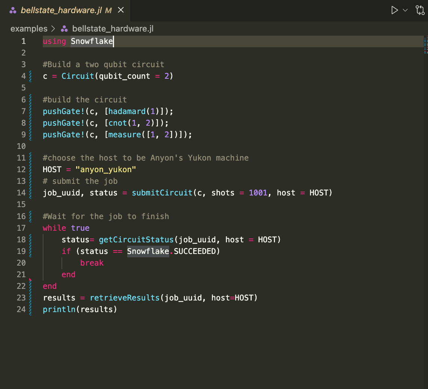Click the 'measure' function call
Screen dimensions: 428x389
tap(125, 135)
